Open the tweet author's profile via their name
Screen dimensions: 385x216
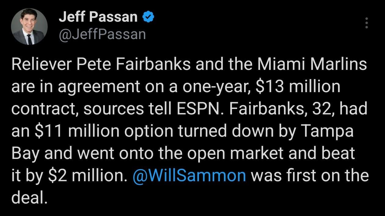[x=98, y=17]
